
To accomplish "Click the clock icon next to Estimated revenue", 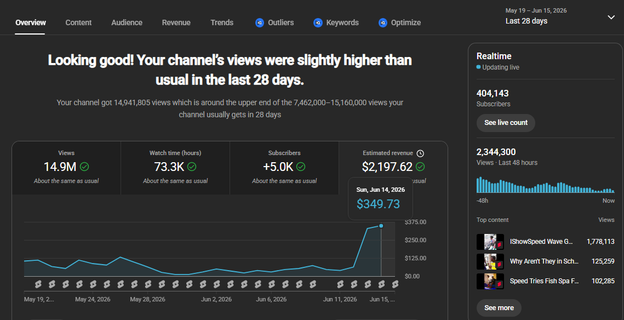I will click(x=420, y=153).
